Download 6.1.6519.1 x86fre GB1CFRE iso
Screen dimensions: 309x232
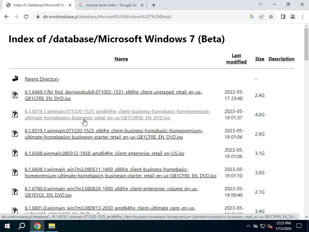[x=114, y=134]
